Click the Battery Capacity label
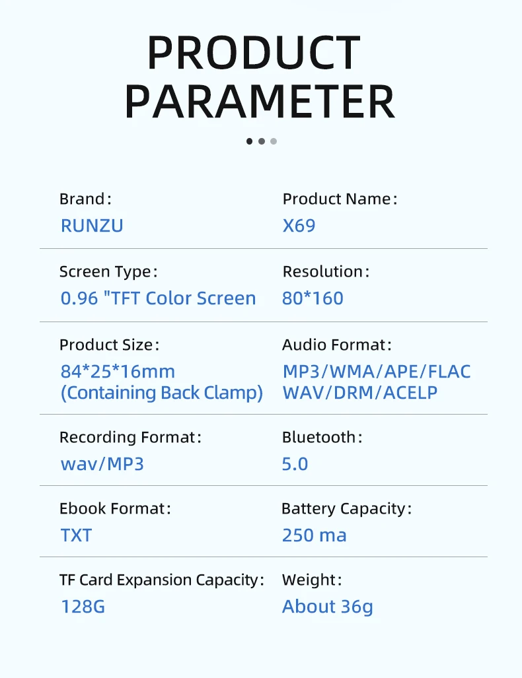 coord(346,509)
